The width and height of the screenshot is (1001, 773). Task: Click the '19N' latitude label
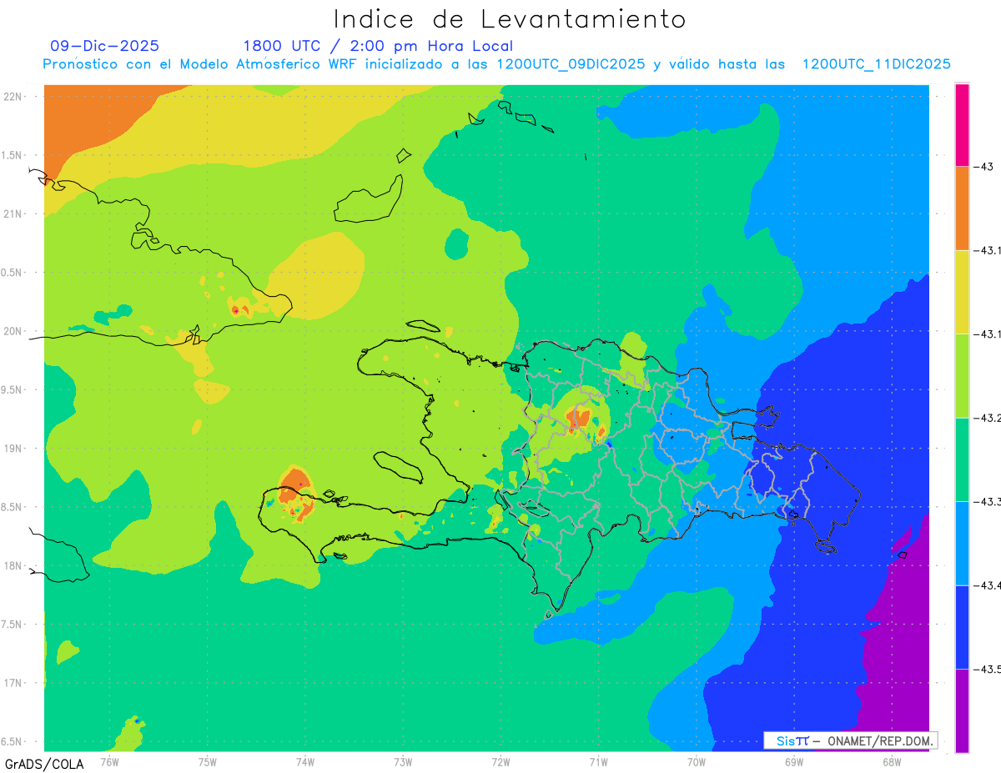tap(13, 448)
